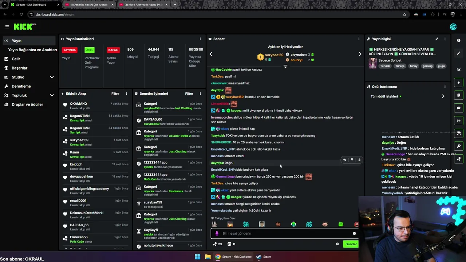Open the emoji picker in the message box
The image size is (466, 262).
[x=354, y=233]
